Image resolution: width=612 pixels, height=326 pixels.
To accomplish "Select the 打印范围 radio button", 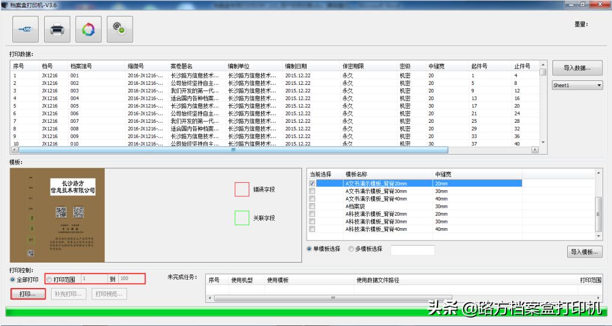I will click(49, 280).
